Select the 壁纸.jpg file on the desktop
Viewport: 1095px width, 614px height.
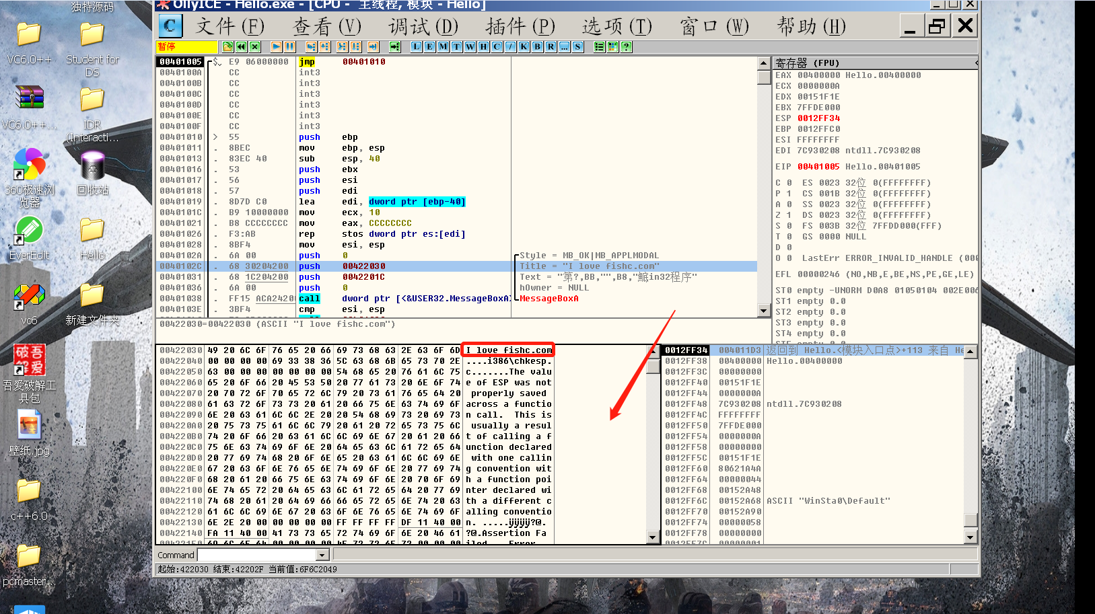pos(29,433)
